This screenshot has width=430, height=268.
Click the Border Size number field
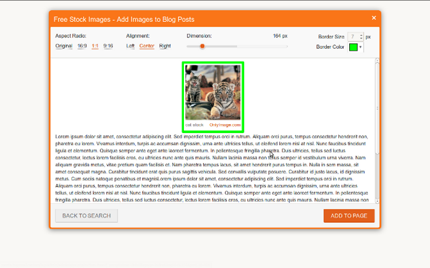(354, 37)
